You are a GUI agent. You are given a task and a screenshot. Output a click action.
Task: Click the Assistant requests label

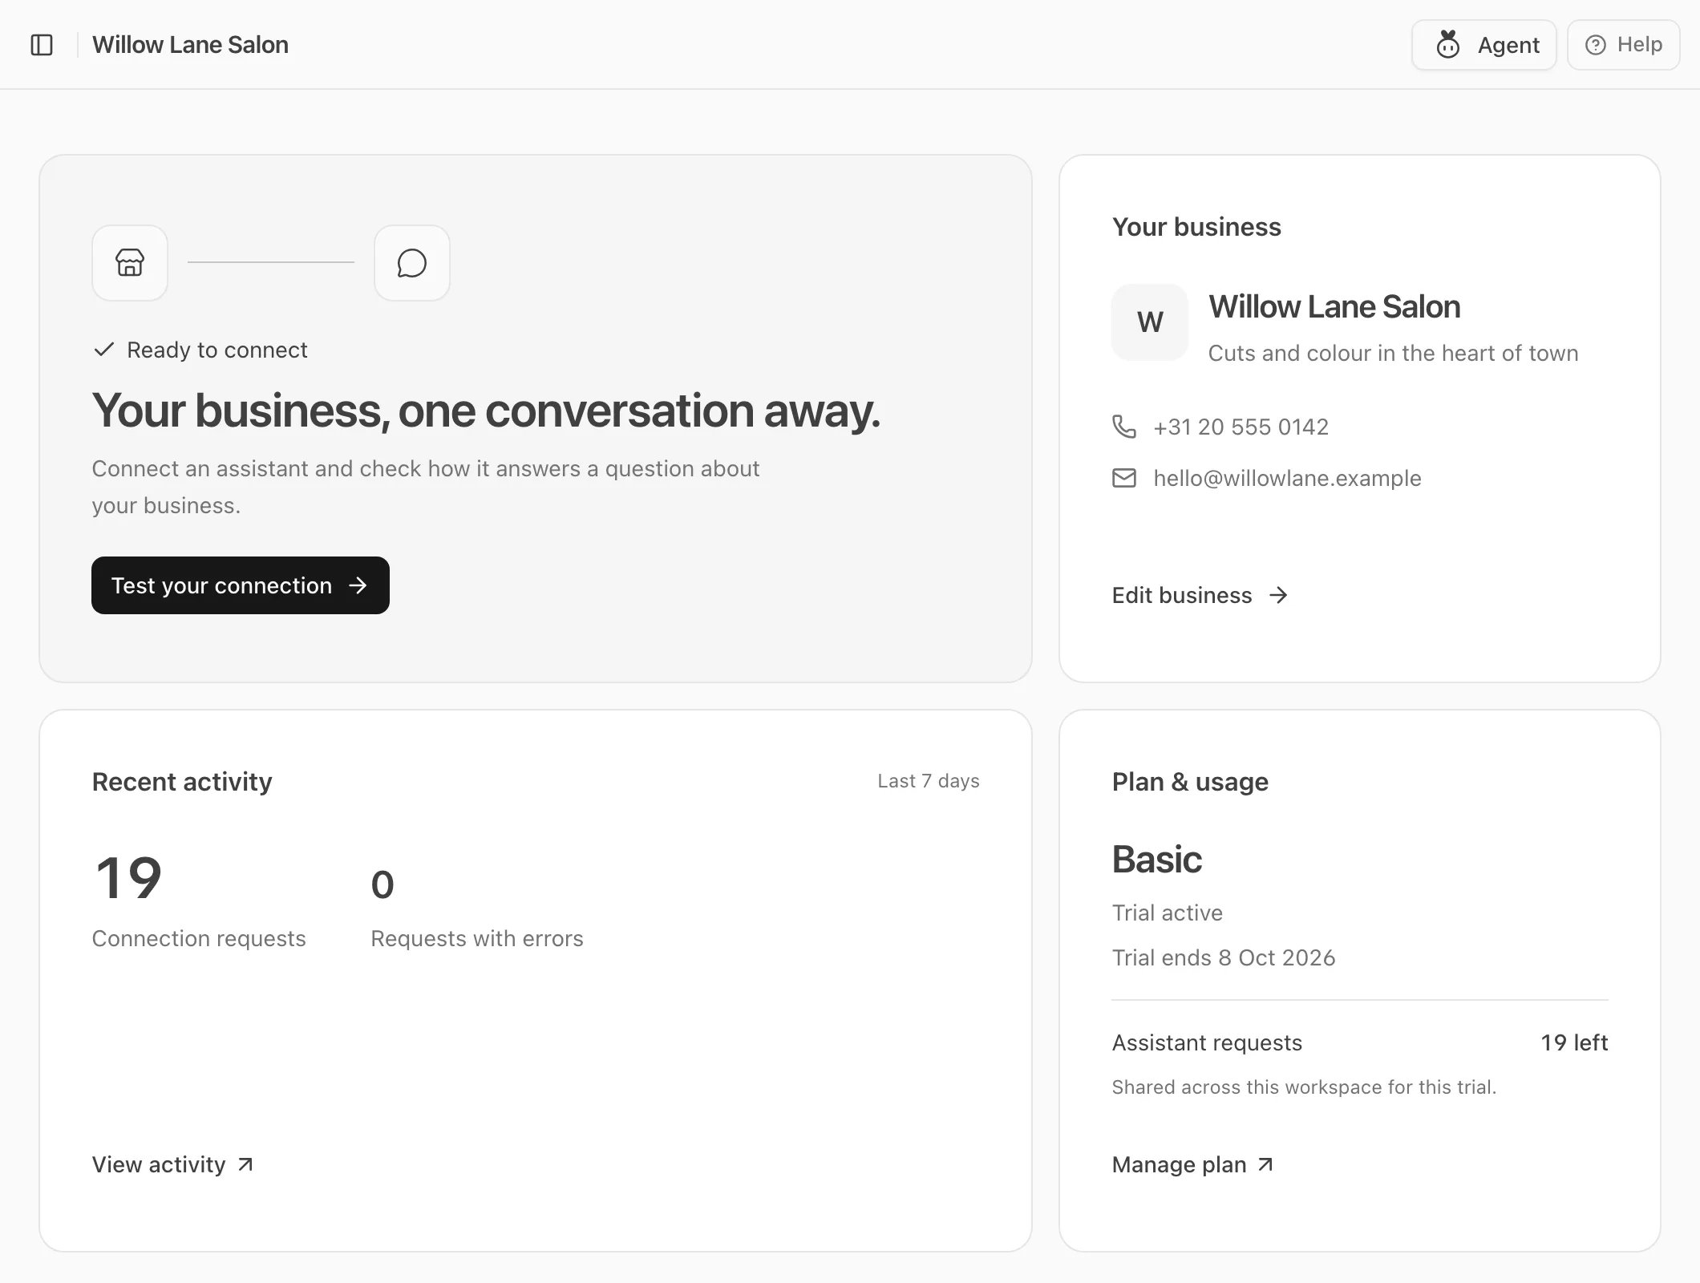tap(1207, 1042)
